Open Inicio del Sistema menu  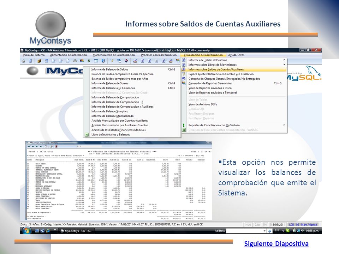[x=34, y=55]
